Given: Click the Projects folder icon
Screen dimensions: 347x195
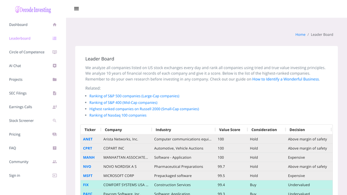Looking at the screenshot, I should (55, 79).
